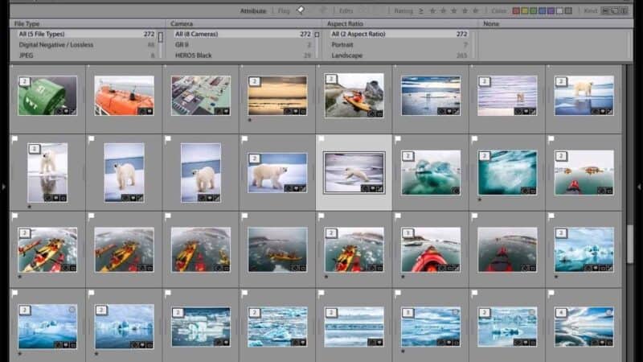
Task: Click the rightmost badge on the selected leaping polar bear
Action: click(379, 188)
